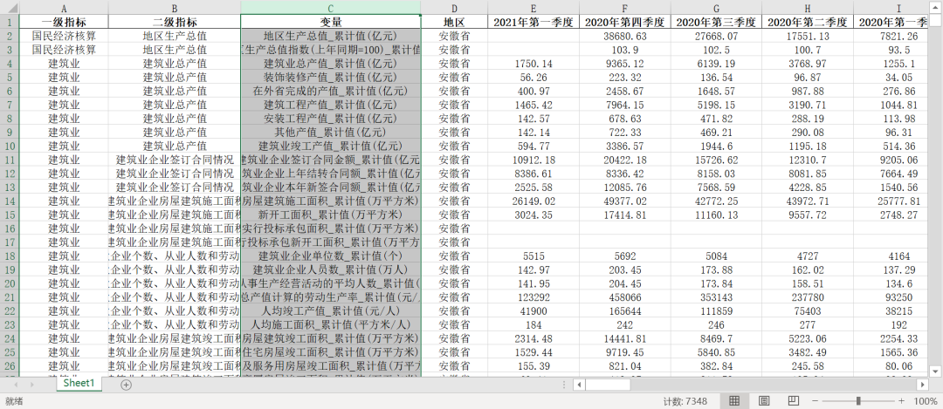
Task: Select column E header
Action: pyautogui.click(x=534, y=8)
